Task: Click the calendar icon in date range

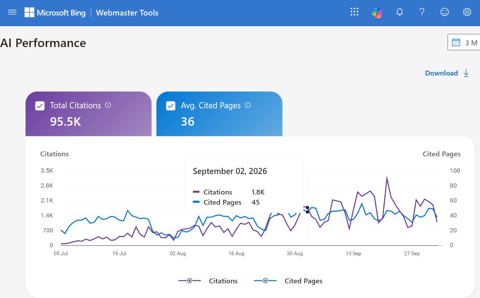Action: (456, 42)
